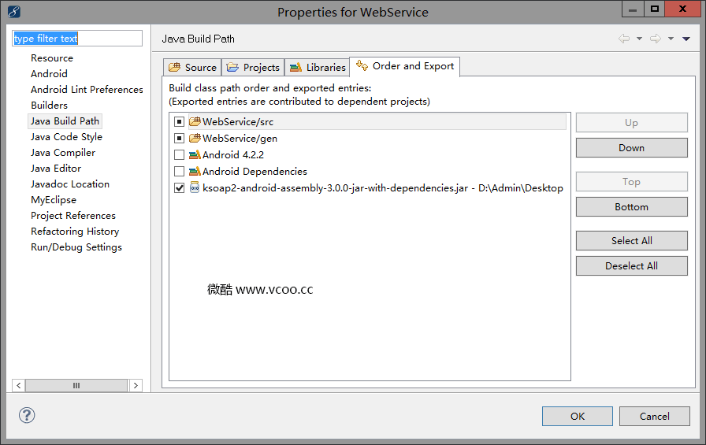Switch to the Source tab

(x=193, y=67)
